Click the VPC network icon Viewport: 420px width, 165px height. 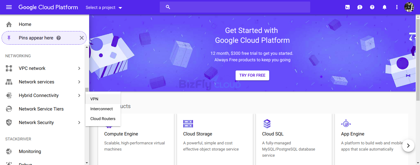[x=9, y=68]
